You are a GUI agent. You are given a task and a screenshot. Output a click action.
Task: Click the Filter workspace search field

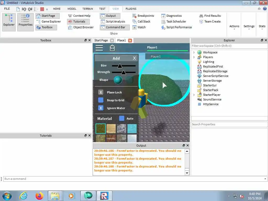[229, 46]
